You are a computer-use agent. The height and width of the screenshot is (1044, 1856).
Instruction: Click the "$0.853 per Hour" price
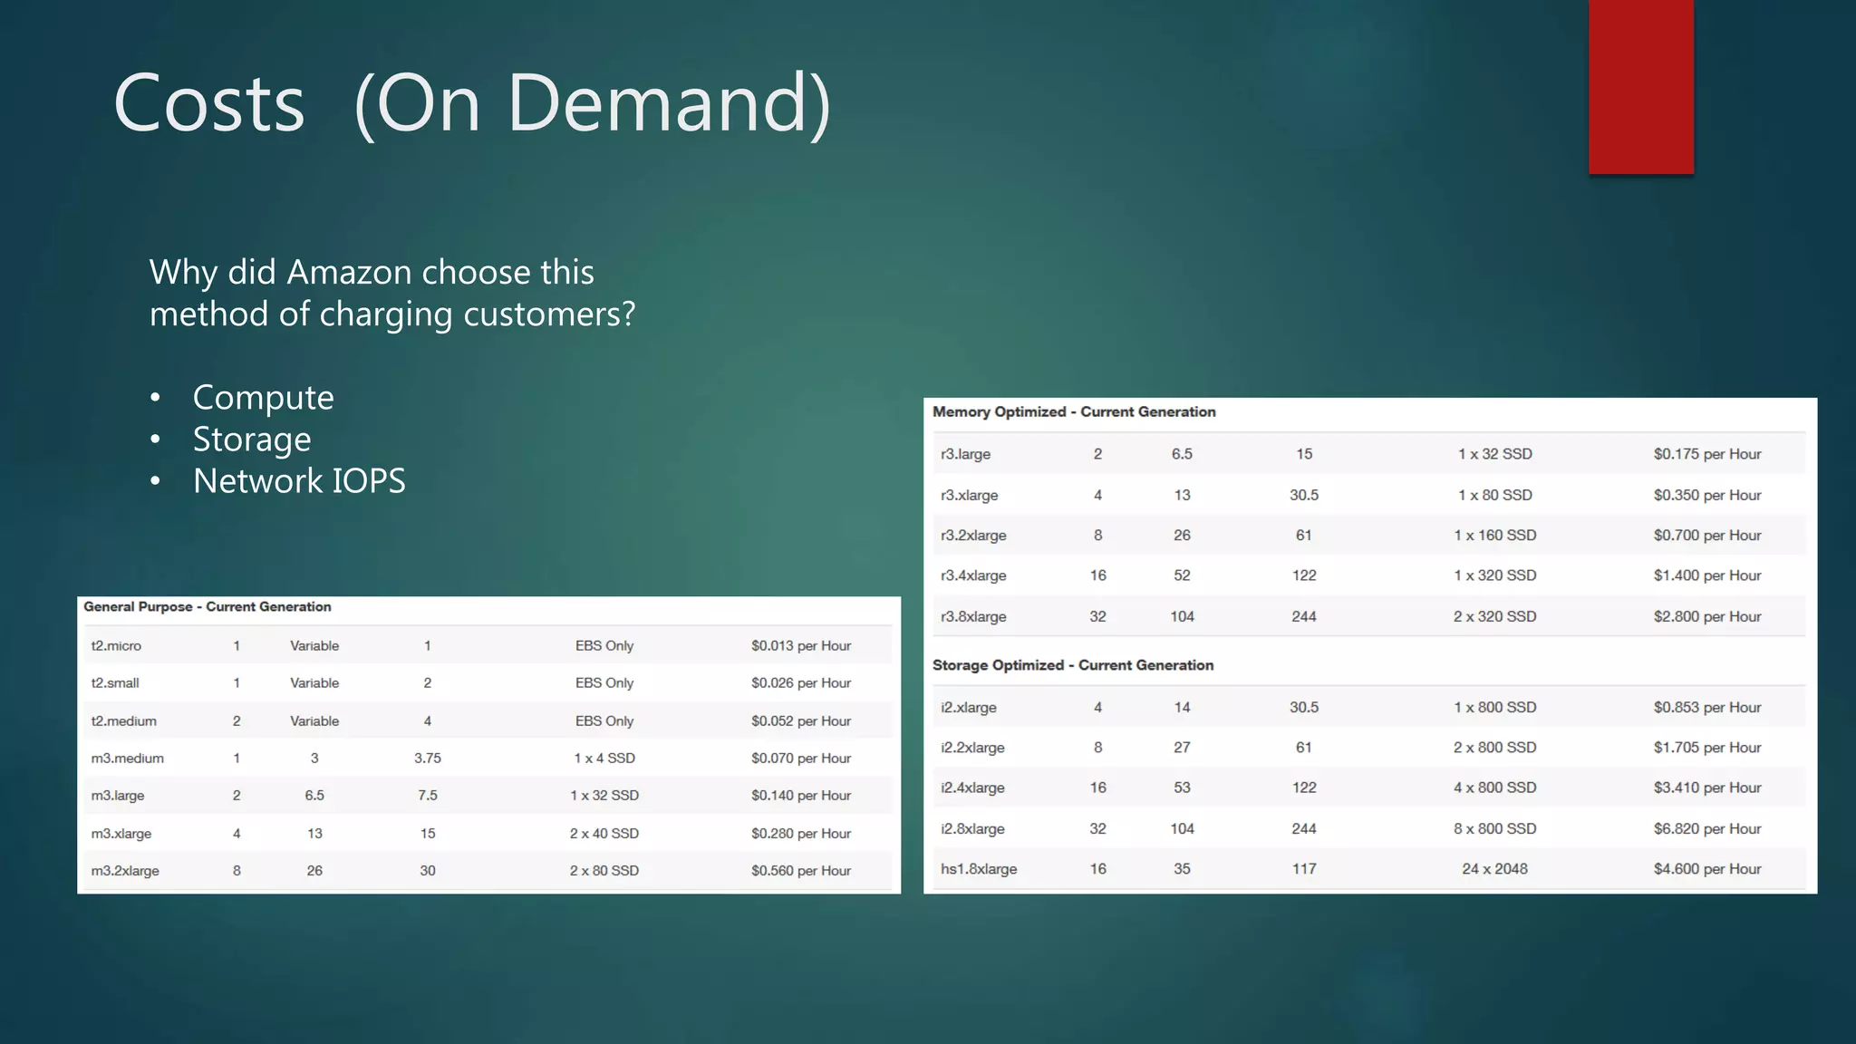tap(1707, 707)
